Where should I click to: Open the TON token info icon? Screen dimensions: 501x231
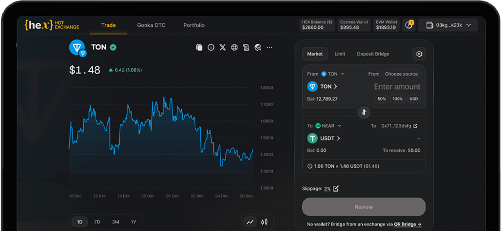point(211,47)
